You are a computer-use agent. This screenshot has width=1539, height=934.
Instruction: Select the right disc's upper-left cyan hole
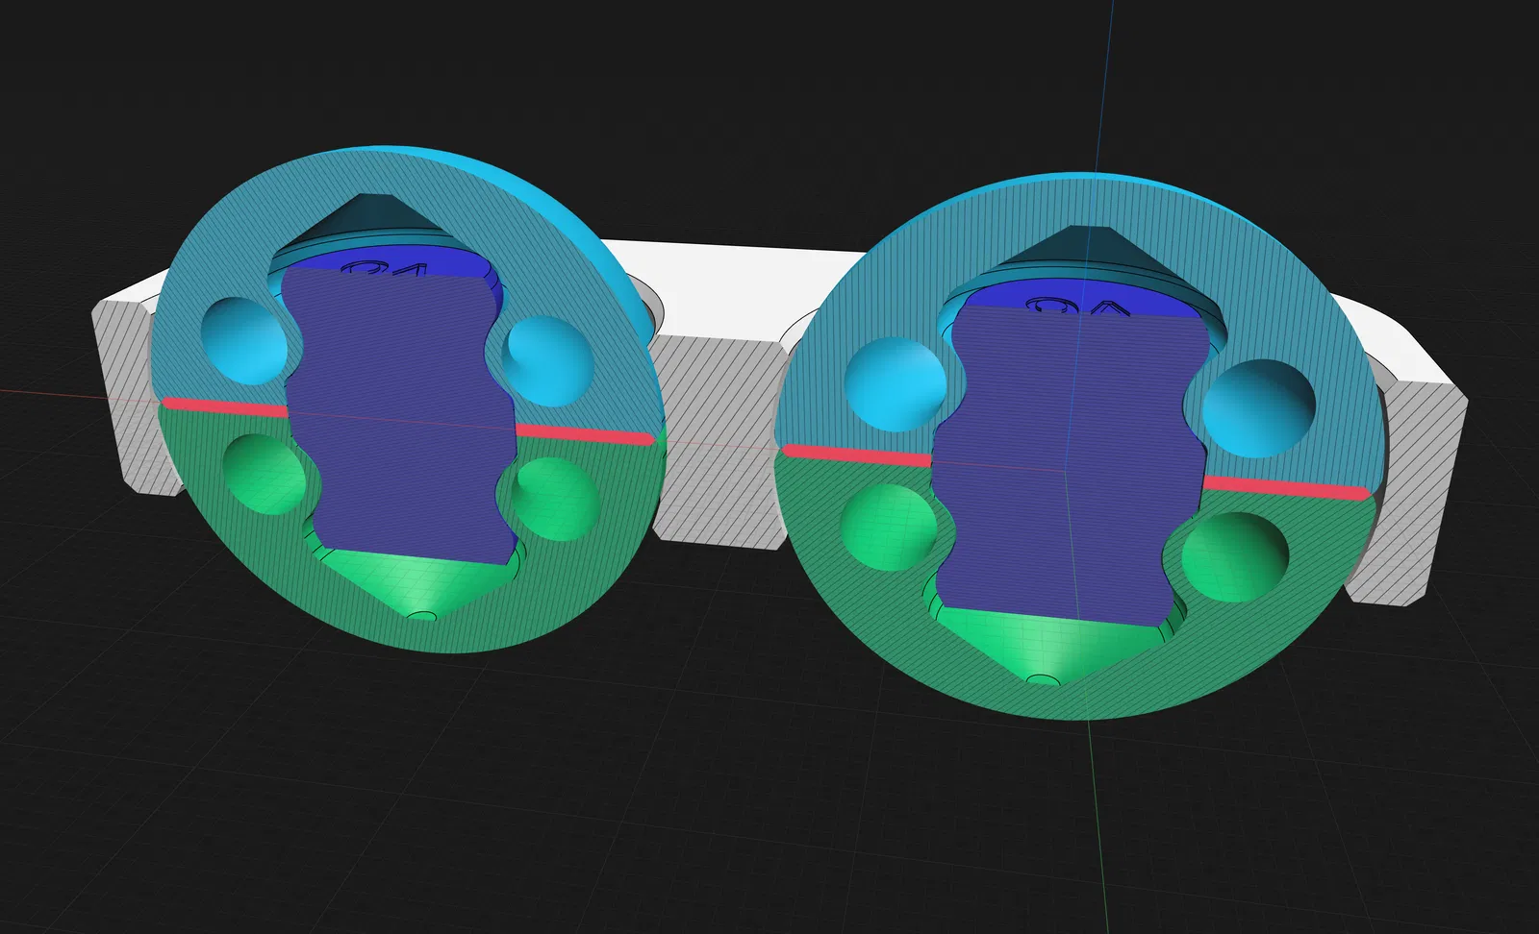pyautogui.click(x=895, y=384)
